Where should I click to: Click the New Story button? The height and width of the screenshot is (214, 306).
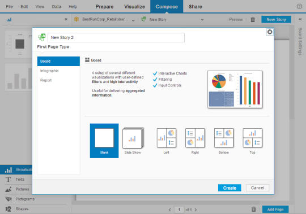(276, 19)
